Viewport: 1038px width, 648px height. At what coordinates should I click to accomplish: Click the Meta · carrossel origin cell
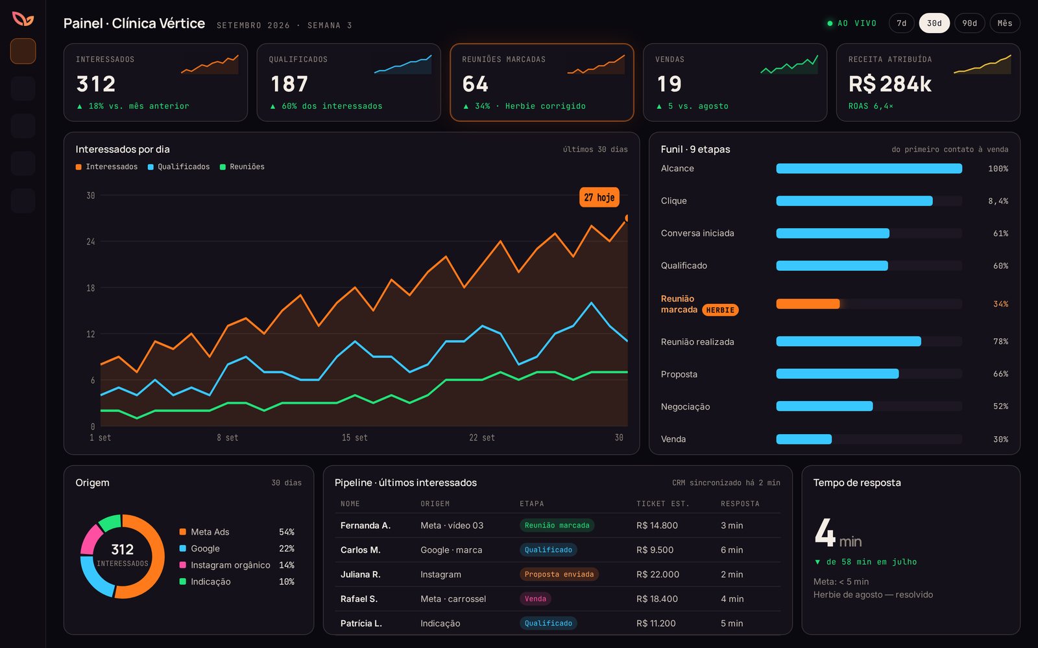click(453, 599)
